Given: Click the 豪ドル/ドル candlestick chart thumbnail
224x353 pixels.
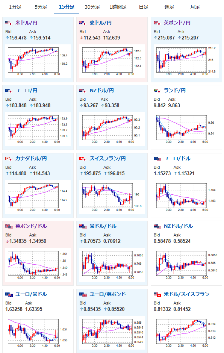Looking at the screenshot, I should coord(112,265).
